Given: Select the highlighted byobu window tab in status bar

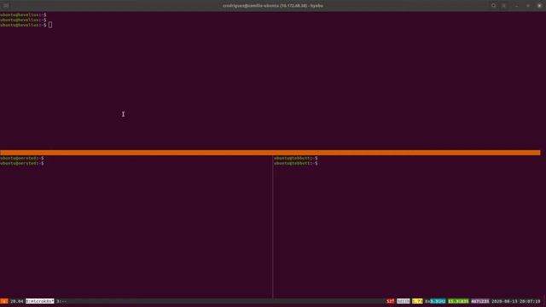Looking at the screenshot, I should tap(40, 301).
